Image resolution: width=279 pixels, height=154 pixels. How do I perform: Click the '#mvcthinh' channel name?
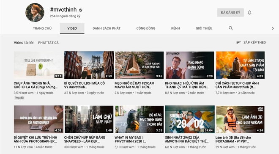[x=63, y=10]
